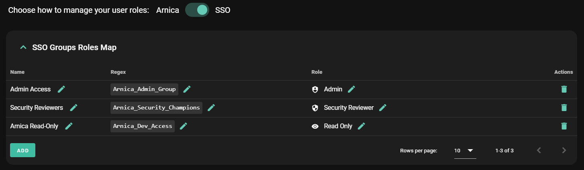The height and width of the screenshot is (170, 584).
Task: Edit the Arnica_Admin_Group regex pencil icon
Action: click(x=187, y=89)
